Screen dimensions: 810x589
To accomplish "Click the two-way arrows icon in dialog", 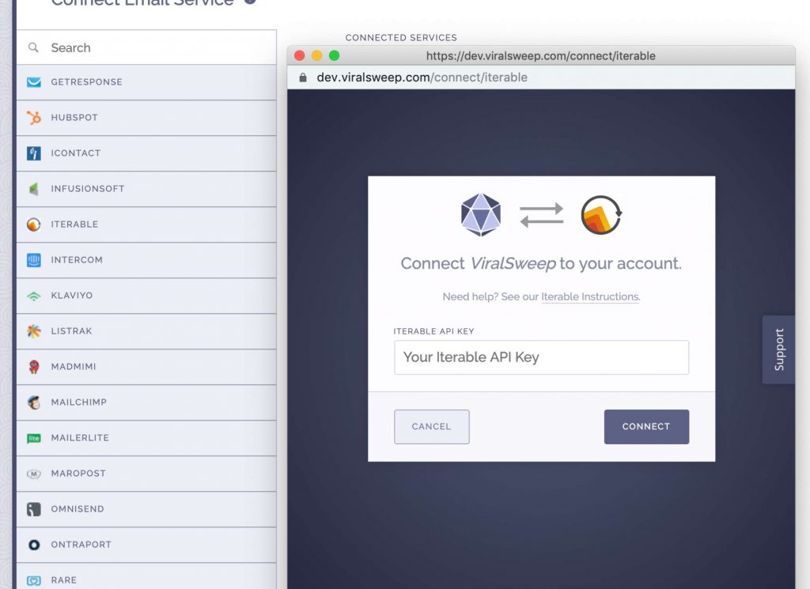I will coord(541,215).
